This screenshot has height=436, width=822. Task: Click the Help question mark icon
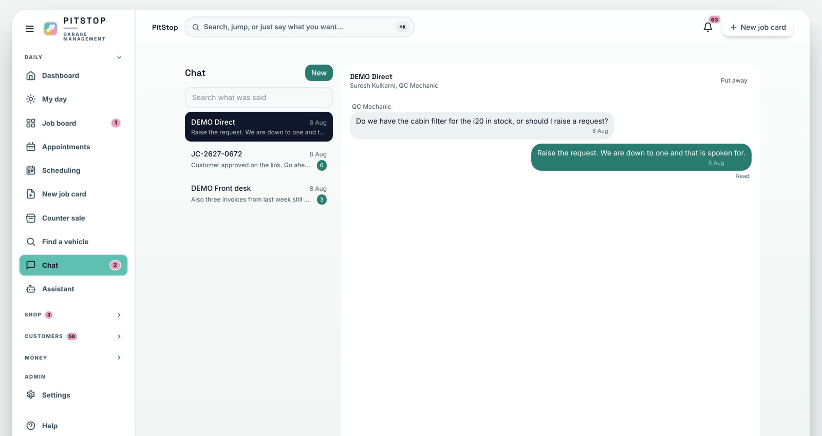[x=31, y=426]
